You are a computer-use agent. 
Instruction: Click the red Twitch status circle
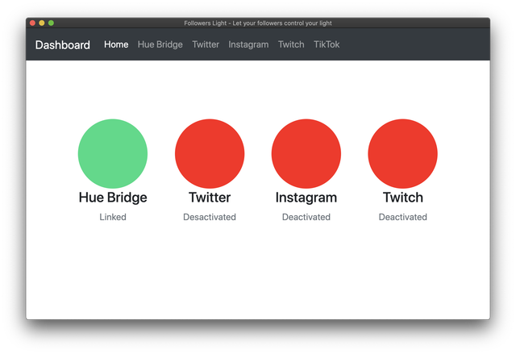(x=403, y=154)
